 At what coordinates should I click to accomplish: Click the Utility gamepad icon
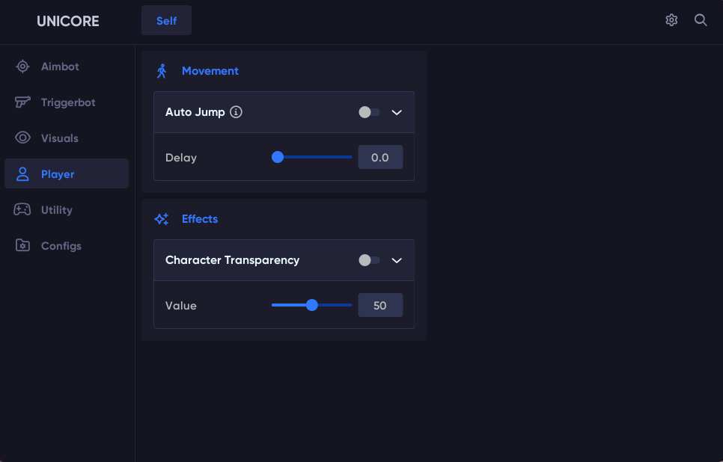22,210
